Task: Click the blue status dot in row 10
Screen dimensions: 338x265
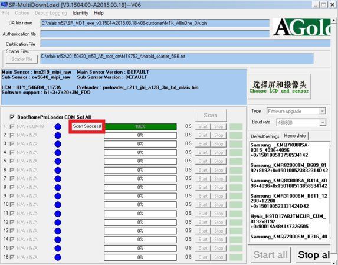Action: (x=58, y=205)
